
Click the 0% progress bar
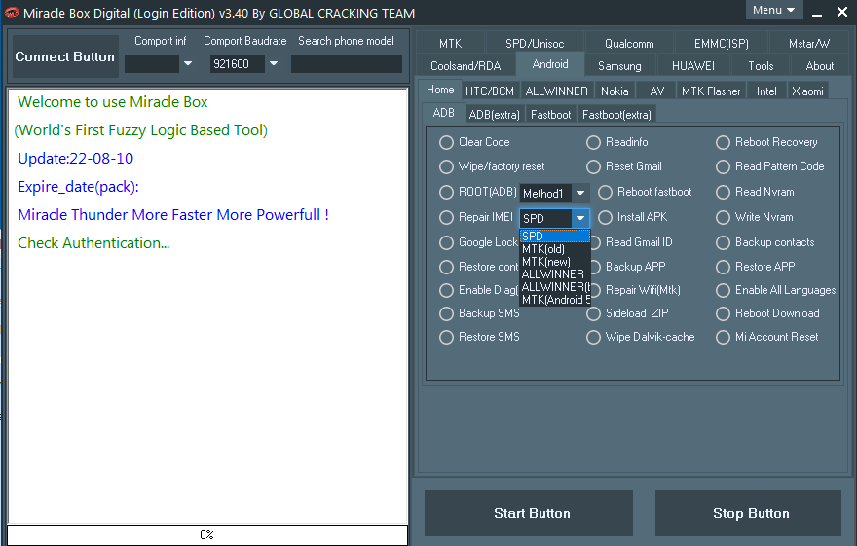click(207, 534)
